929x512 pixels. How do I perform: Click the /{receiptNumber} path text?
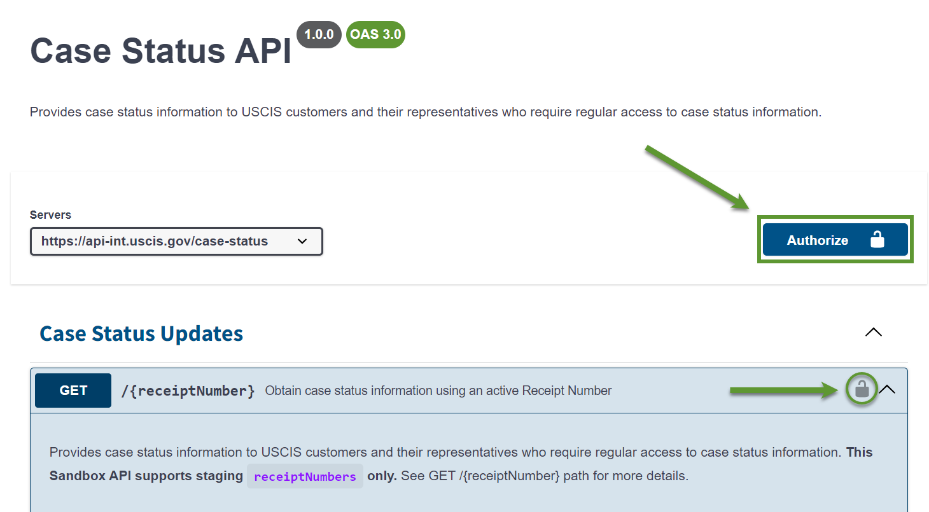[x=188, y=391]
